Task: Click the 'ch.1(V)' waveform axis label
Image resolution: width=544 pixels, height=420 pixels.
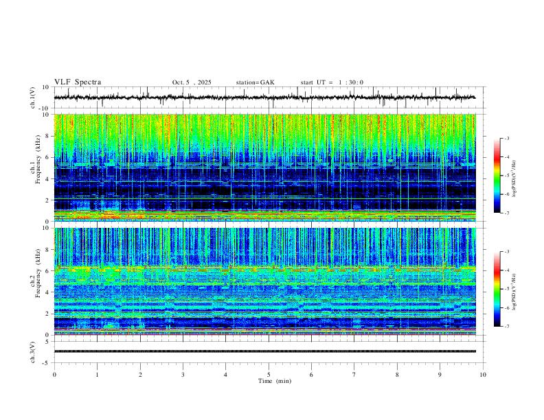Action: click(x=33, y=97)
